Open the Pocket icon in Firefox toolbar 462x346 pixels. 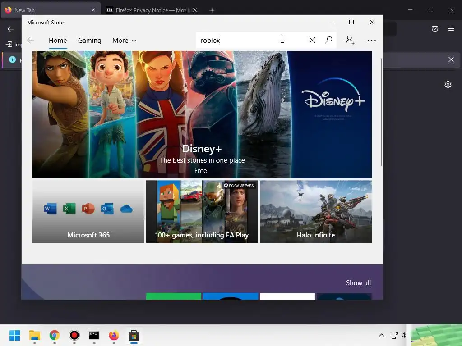435,29
